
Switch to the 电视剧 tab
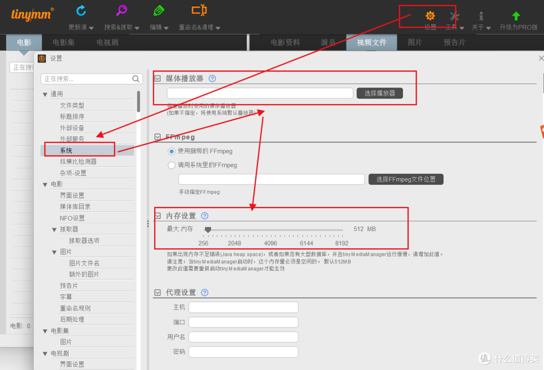pos(107,43)
